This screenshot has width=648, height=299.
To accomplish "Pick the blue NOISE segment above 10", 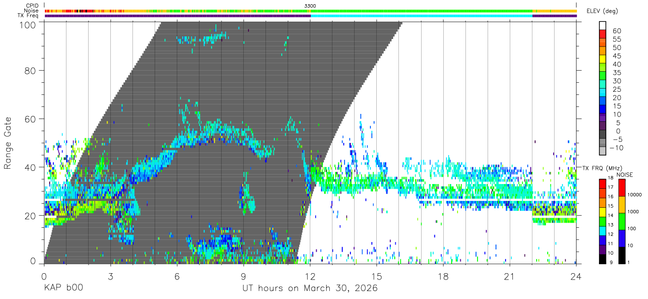I will (622, 238).
